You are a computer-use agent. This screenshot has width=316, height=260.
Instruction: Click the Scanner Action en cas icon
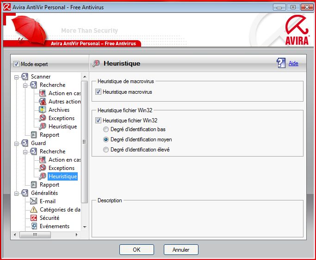coord(42,93)
